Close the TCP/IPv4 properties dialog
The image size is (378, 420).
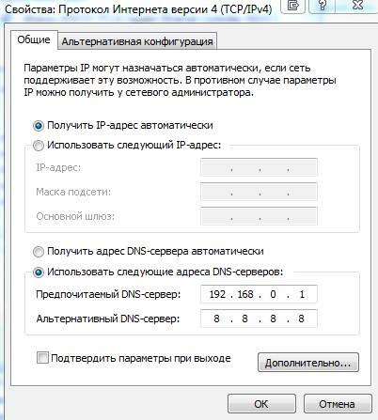click(356, 6)
